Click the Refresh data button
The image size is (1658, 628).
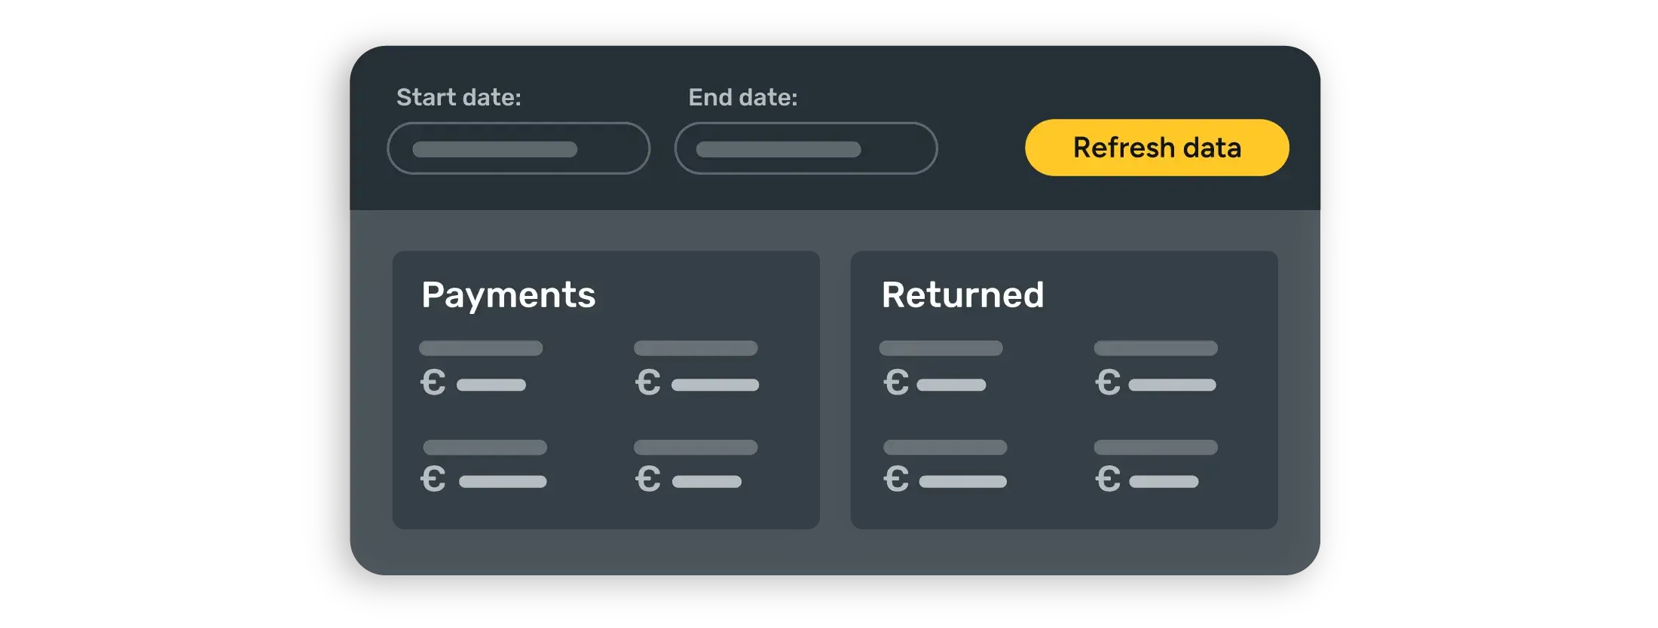[1157, 148]
